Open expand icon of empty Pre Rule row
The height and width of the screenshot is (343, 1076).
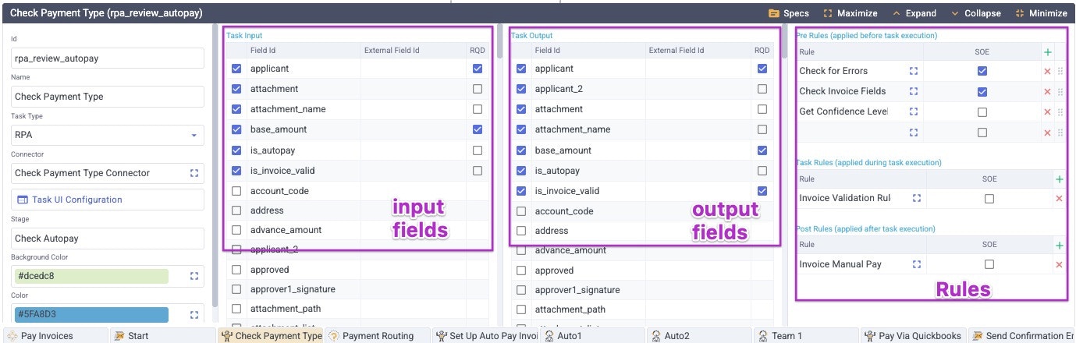tap(914, 132)
